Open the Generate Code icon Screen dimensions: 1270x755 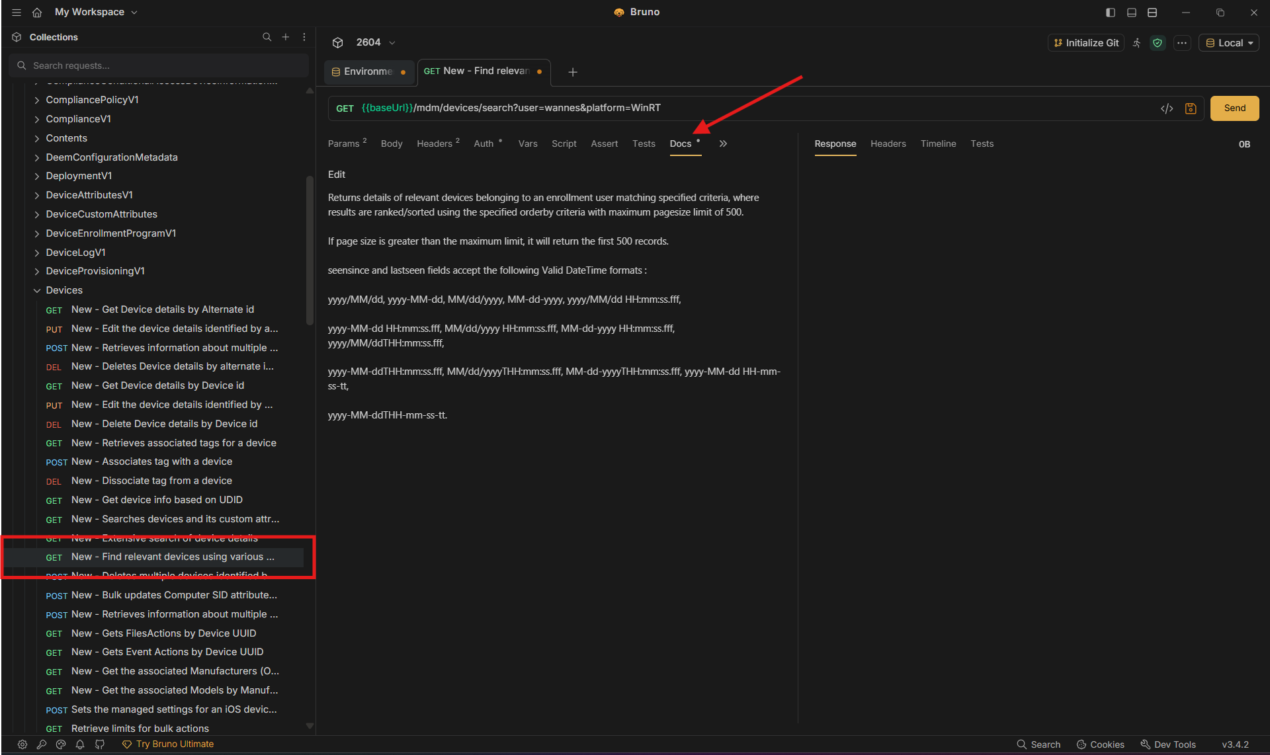pos(1167,108)
